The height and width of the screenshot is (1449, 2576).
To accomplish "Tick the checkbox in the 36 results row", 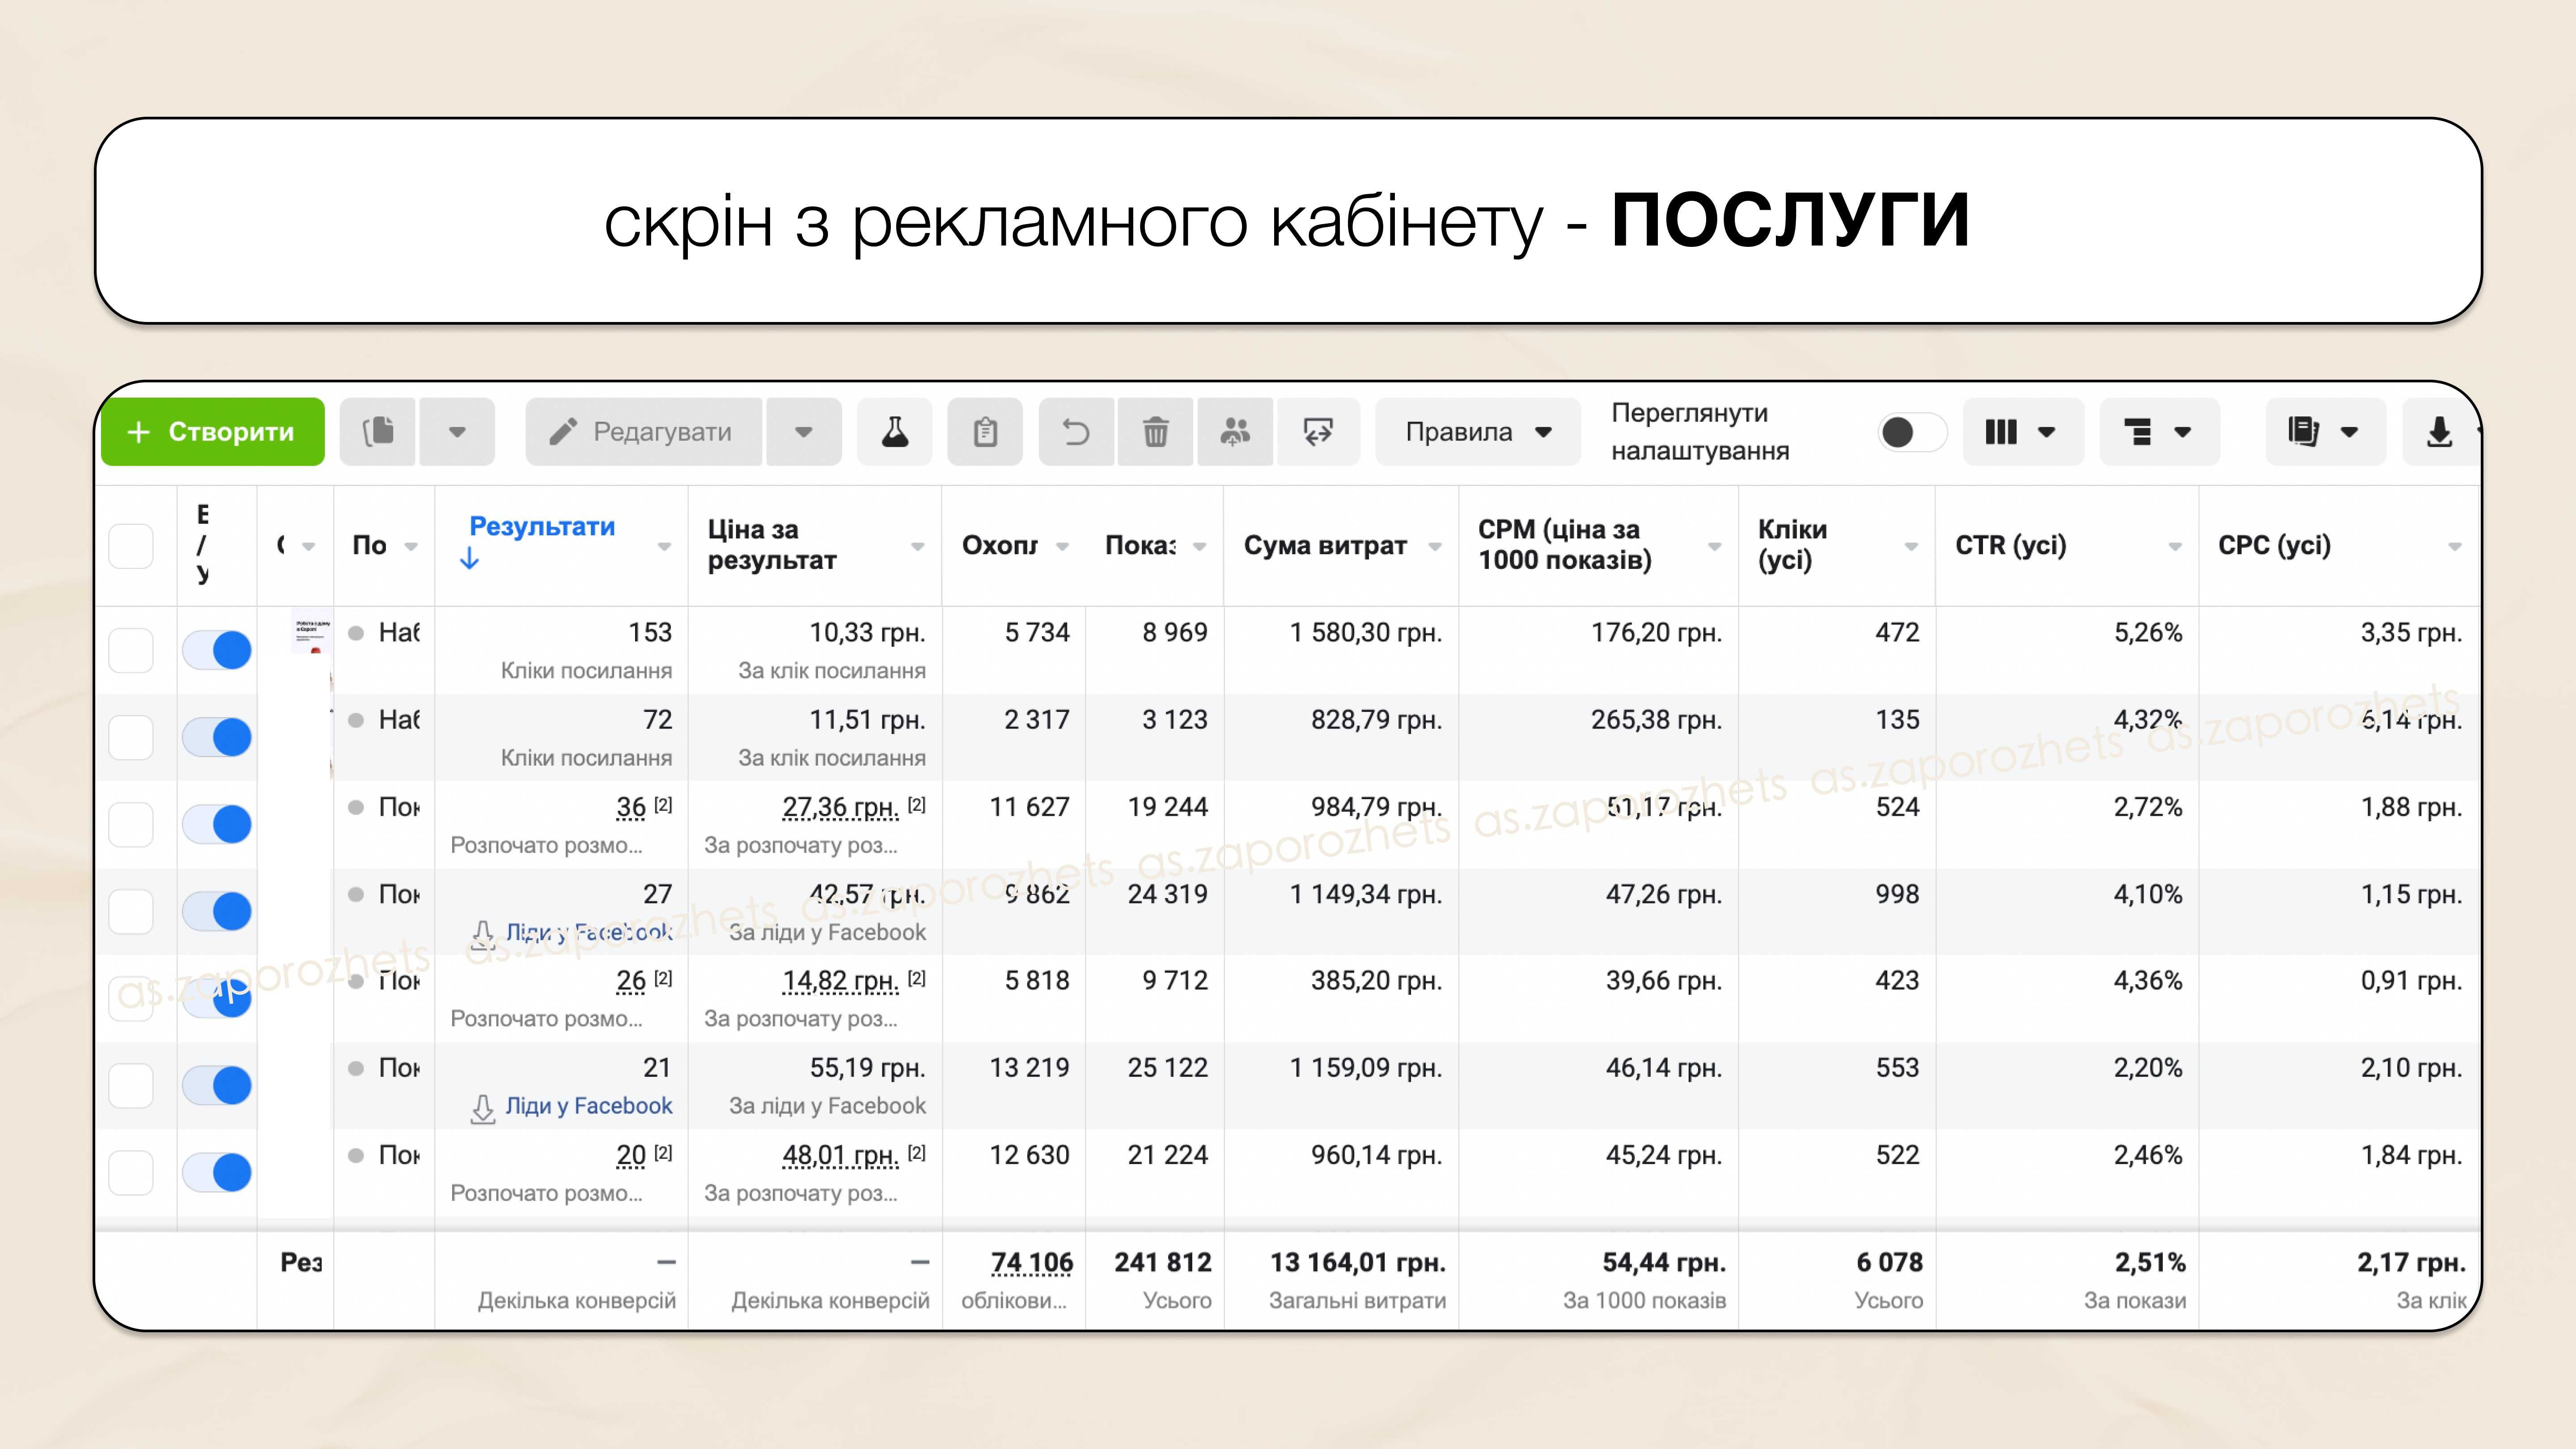I will pos(131,825).
